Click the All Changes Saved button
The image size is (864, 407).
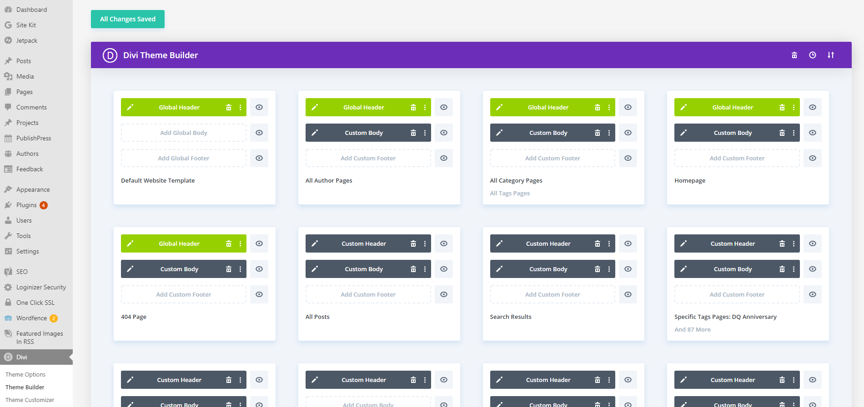[x=128, y=19]
